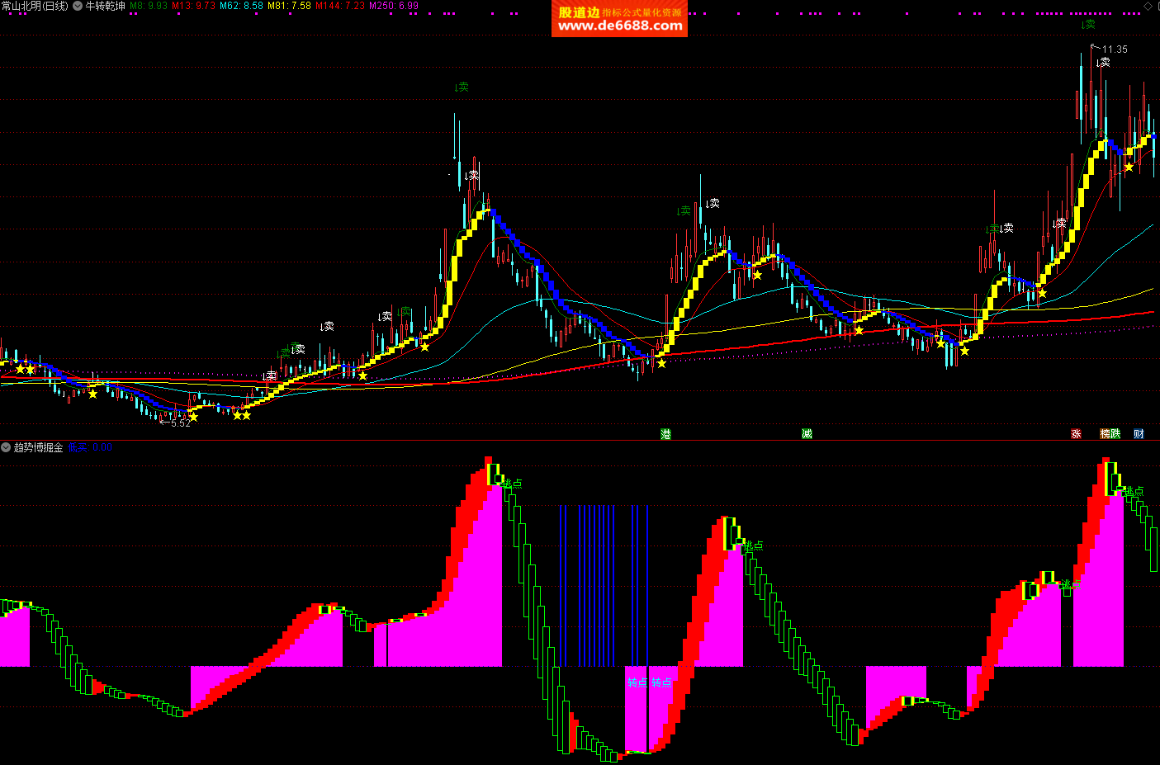The width and height of the screenshot is (1160, 765).
Task: Expand the 趋势博掘金 indicator dropdown arrow
Action: click(x=6, y=447)
